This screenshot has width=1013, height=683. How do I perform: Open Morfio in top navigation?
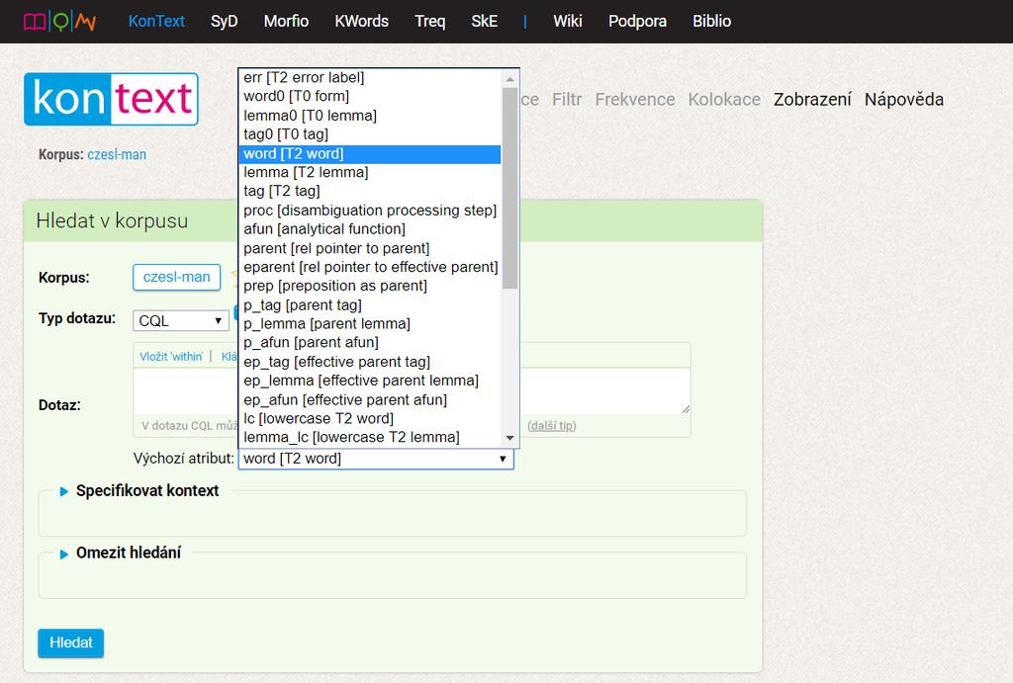(x=286, y=22)
